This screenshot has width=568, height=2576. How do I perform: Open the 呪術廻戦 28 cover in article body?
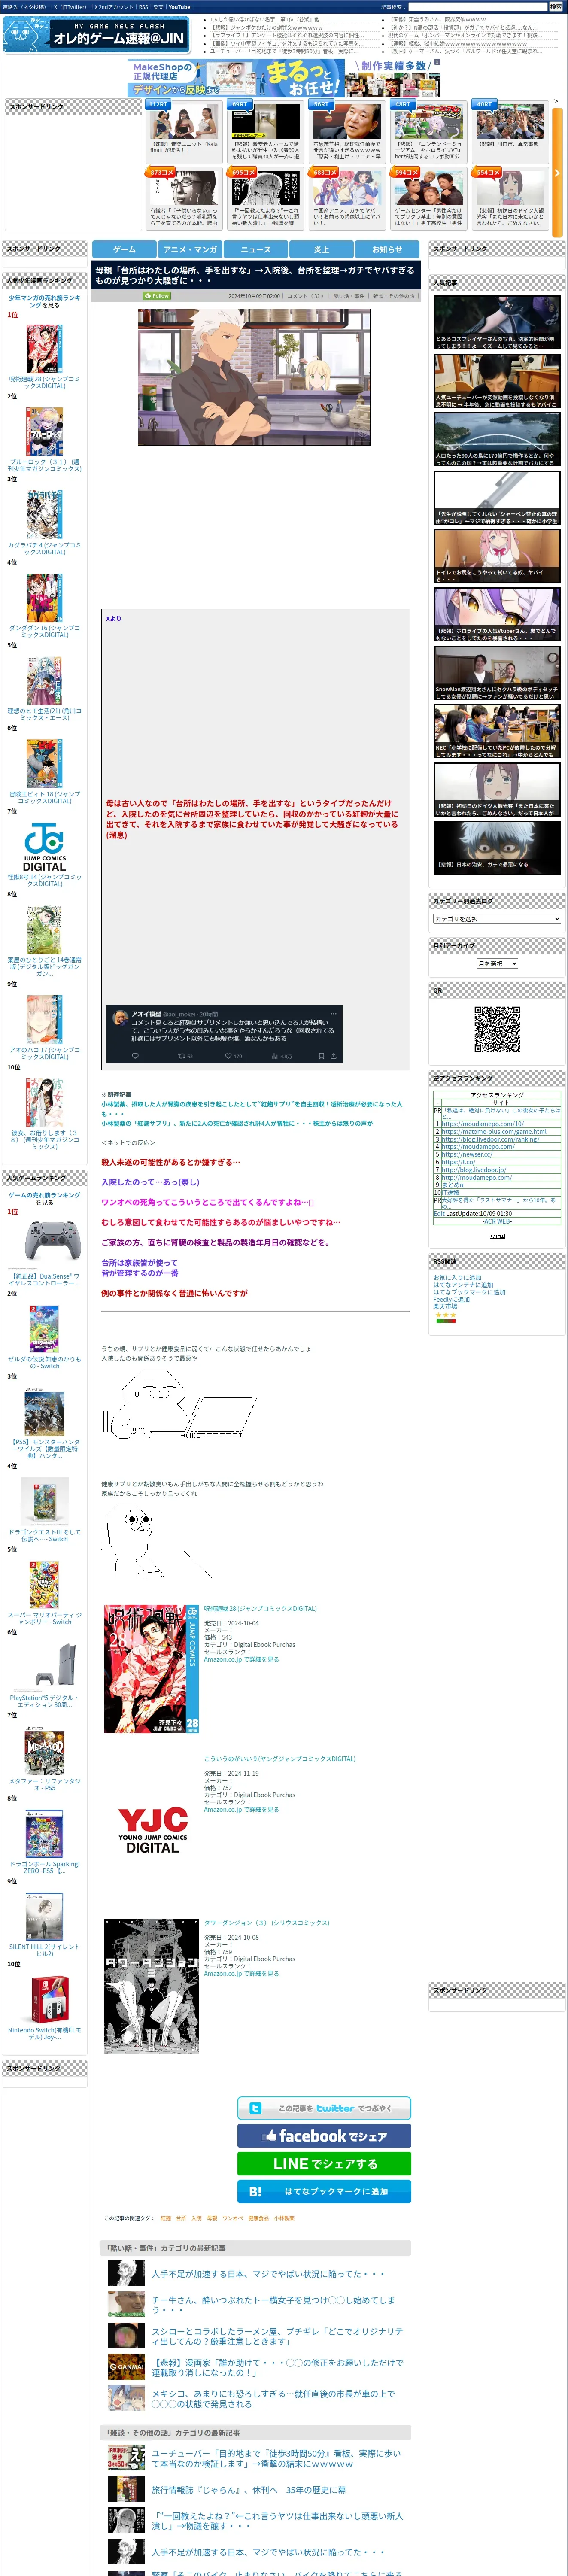pyautogui.click(x=152, y=1669)
